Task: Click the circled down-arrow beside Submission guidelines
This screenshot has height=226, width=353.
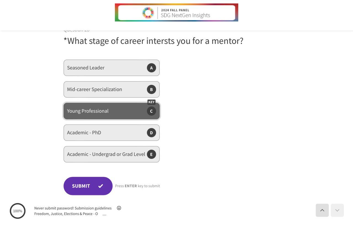Action: point(119,208)
